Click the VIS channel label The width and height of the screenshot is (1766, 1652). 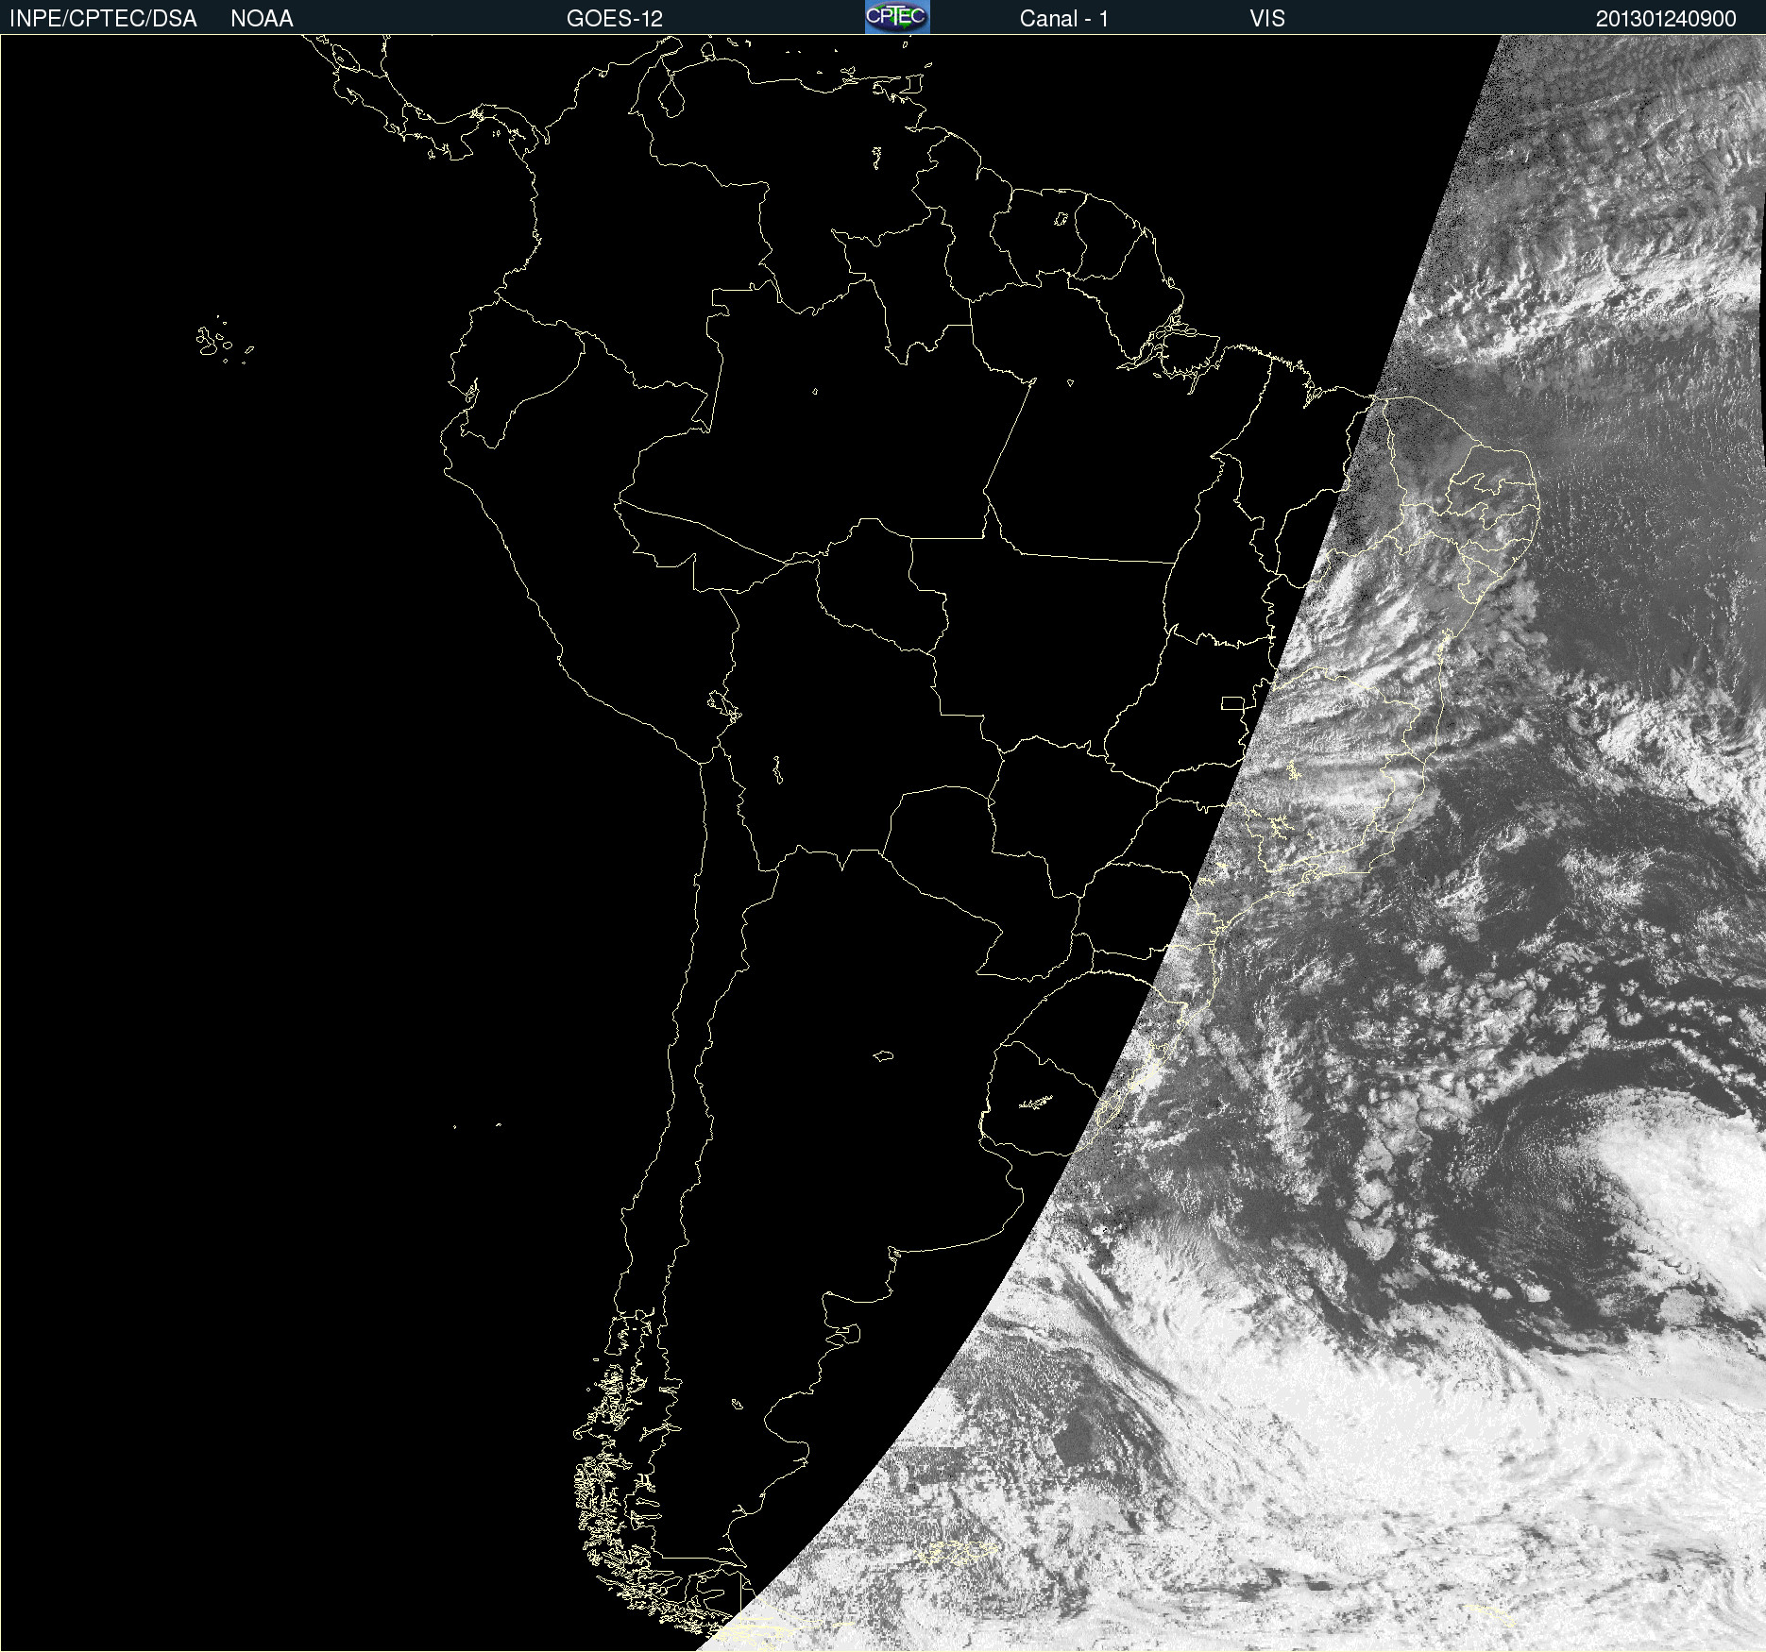[x=1267, y=19]
